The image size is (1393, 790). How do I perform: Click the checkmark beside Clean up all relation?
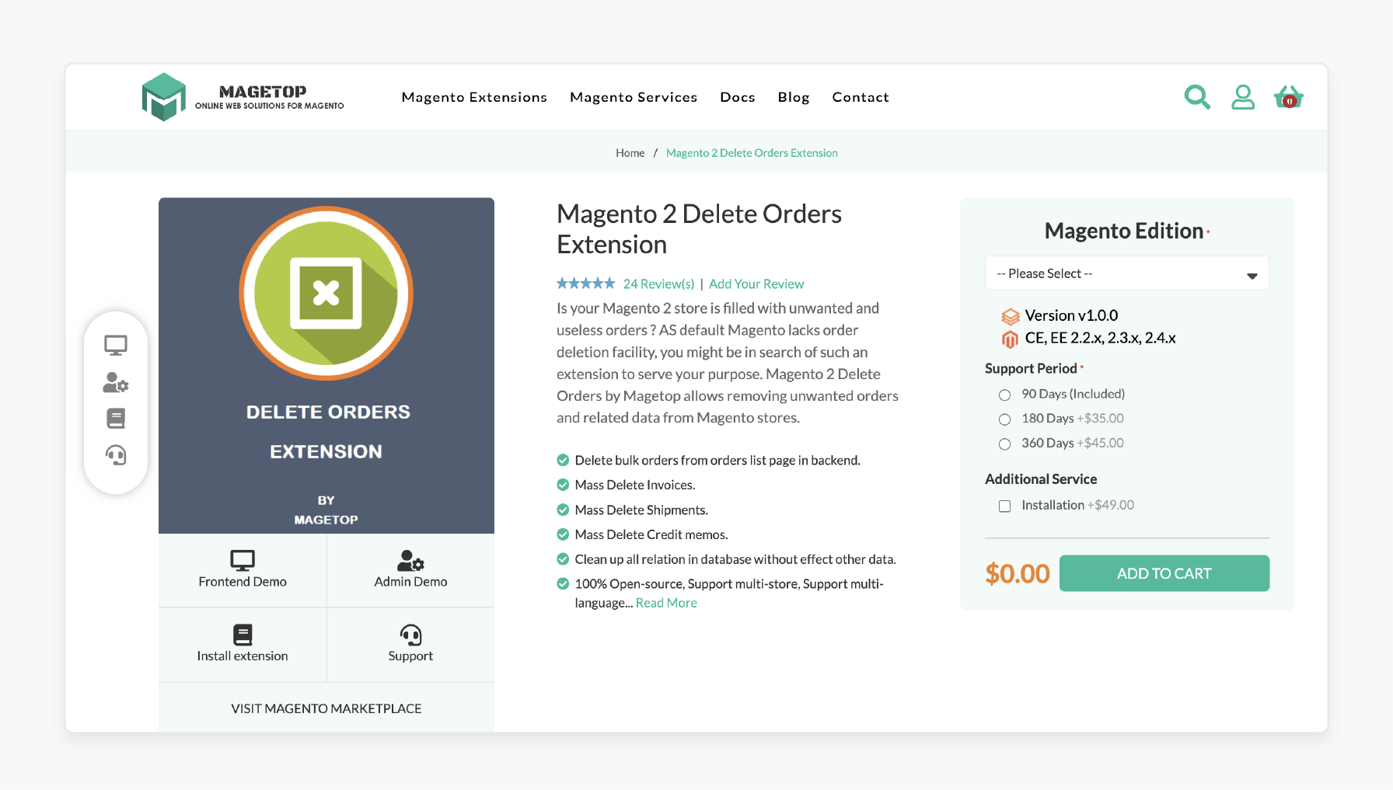563,559
